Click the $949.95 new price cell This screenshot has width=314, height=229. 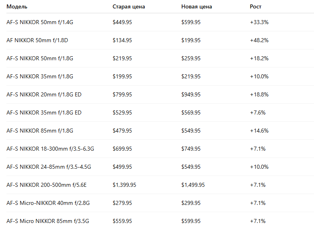coord(191,94)
